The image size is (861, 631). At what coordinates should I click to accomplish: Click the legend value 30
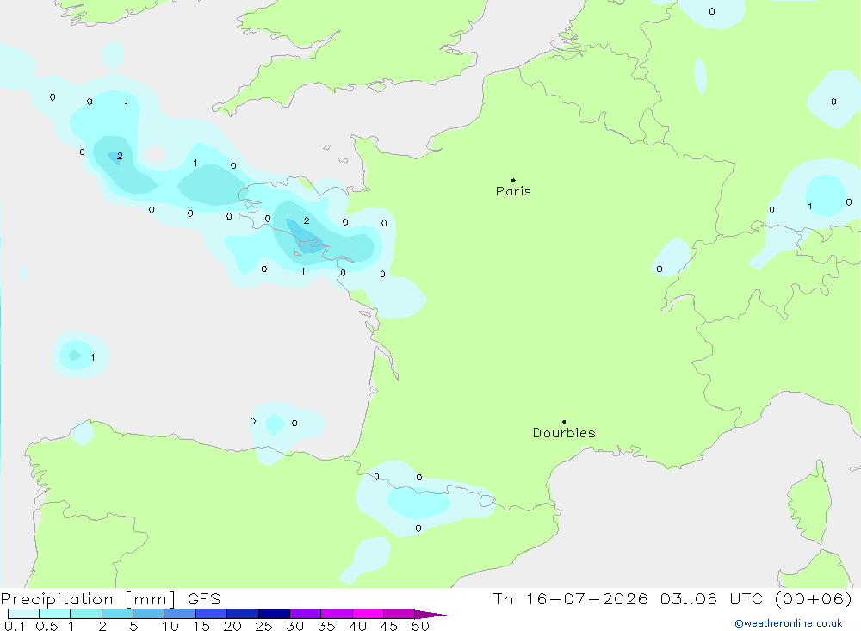pos(294,626)
